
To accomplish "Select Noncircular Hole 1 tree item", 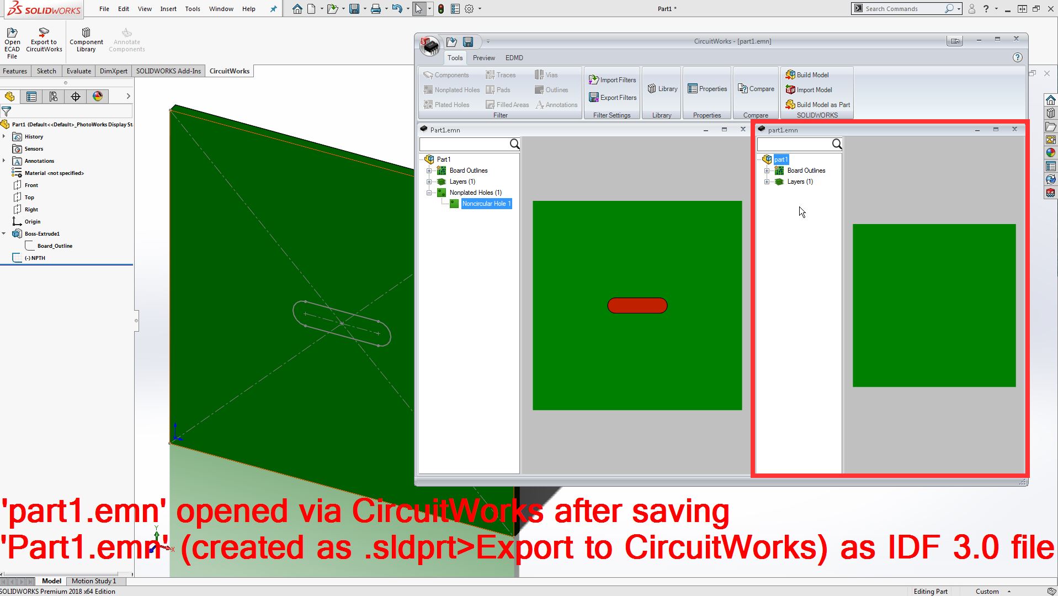I will (486, 204).
